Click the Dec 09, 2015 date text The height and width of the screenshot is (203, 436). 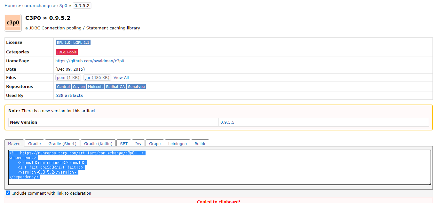(70, 69)
